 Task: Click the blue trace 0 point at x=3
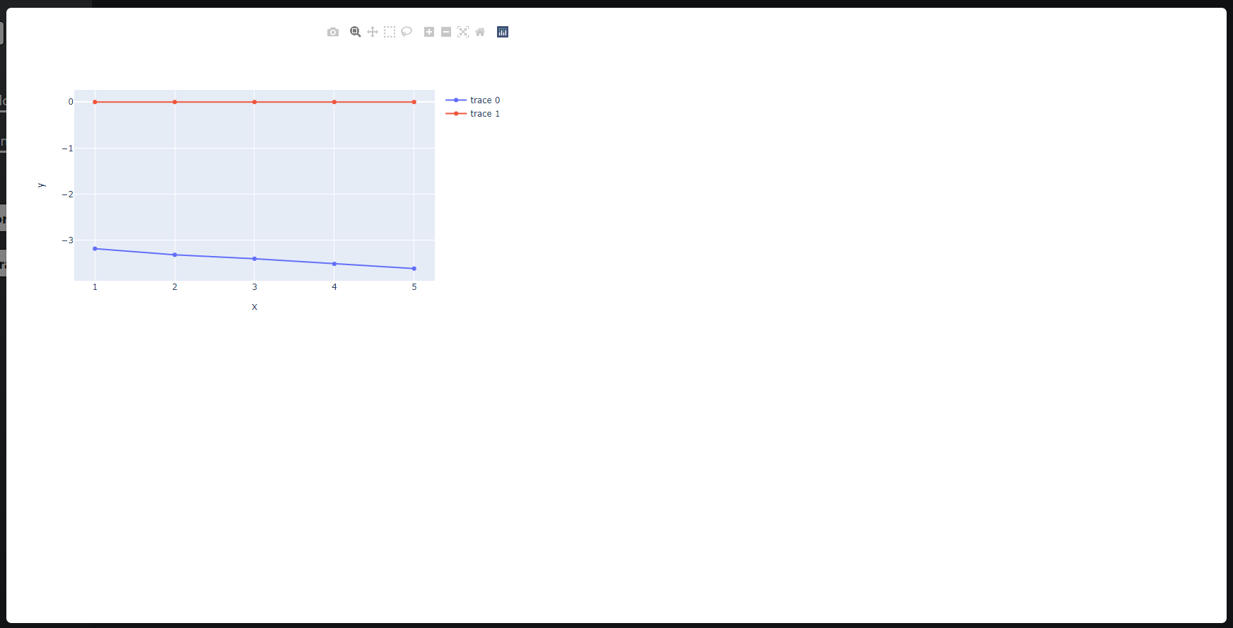pos(255,259)
